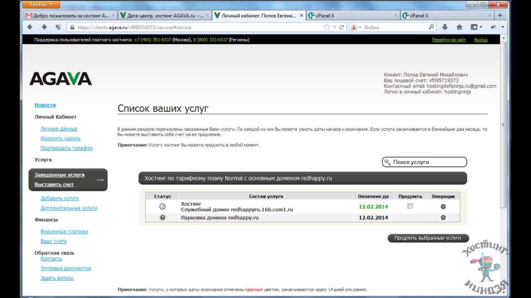The height and width of the screenshot is (298, 531).
Task: Open Личные данные link
Action: [x=59, y=129]
